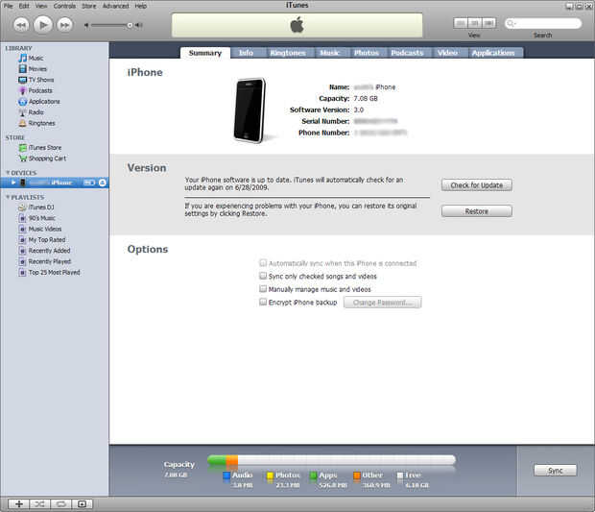The image size is (595, 512).
Task: Expand the iPhone device disclosure triangle
Action: 13,183
